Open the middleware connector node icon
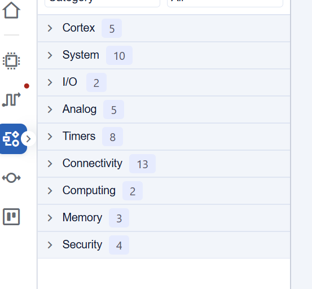This screenshot has height=289, width=312. pos(11,178)
